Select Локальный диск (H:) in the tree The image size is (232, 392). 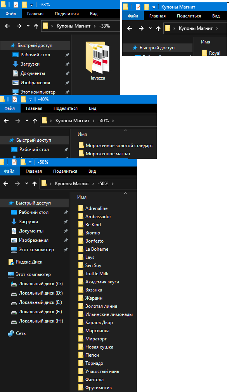pyautogui.click(x=41, y=321)
